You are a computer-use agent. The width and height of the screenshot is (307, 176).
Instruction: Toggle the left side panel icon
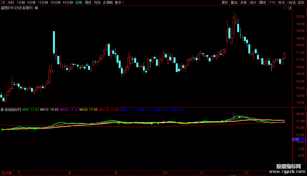coord(3,2)
